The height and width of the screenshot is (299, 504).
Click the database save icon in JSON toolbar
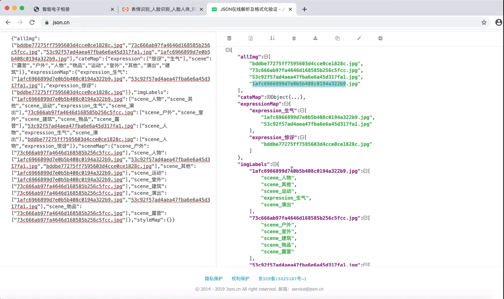tap(229, 38)
